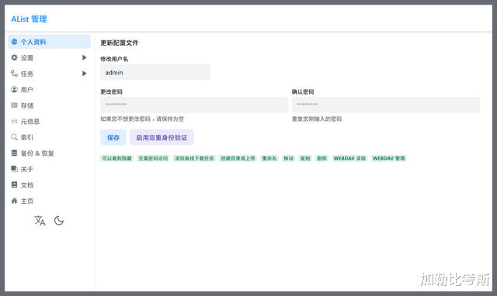This screenshot has height=296, width=497.
Task: Expand the 任务 submenu arrow
Action: pos(85,74)
